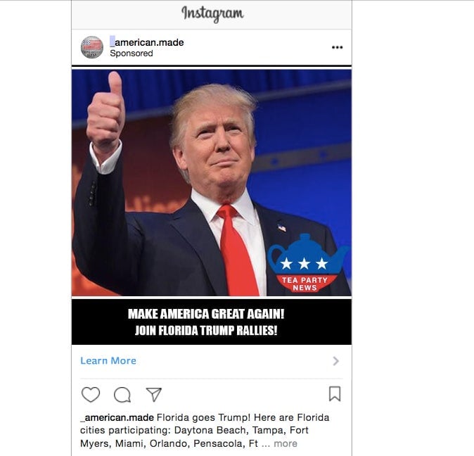
Task: Click the Tea Party News teapot logo
Action: click(307, 262)
